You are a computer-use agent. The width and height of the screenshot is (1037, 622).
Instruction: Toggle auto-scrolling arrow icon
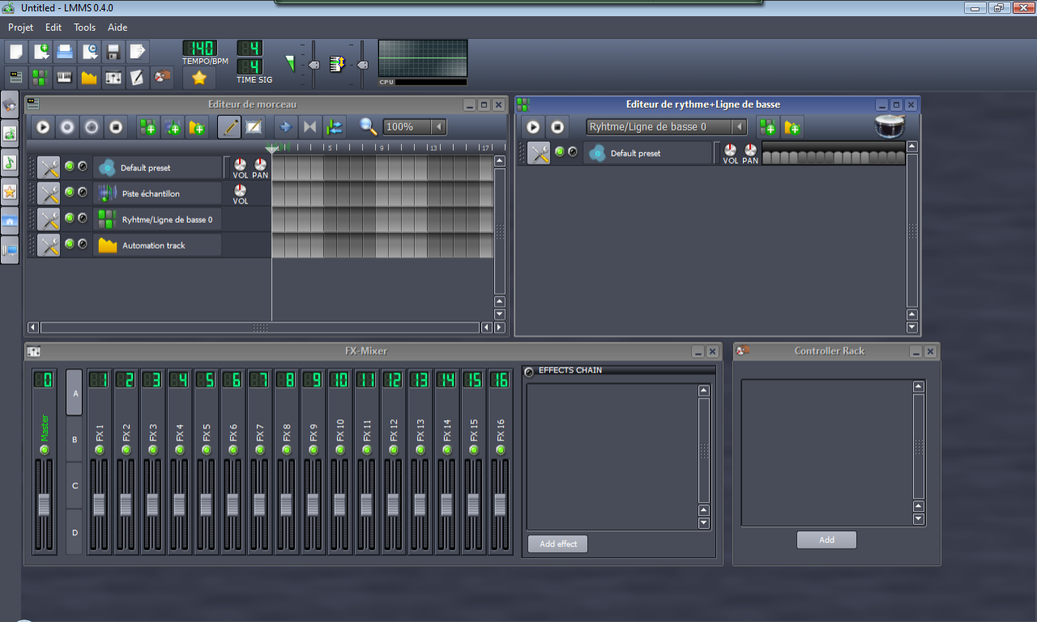tap(285, 126)
